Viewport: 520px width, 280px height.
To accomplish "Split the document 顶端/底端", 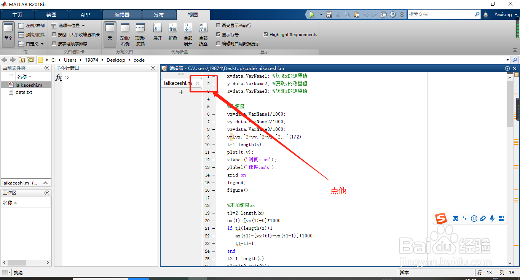I will tap(140, 34).
